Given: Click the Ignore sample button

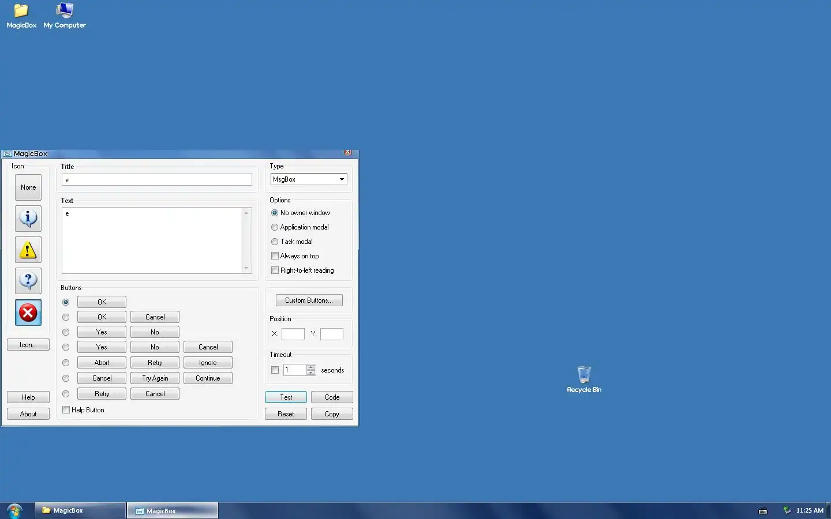Looking at the screenshot, I should (x=208, y=363).
